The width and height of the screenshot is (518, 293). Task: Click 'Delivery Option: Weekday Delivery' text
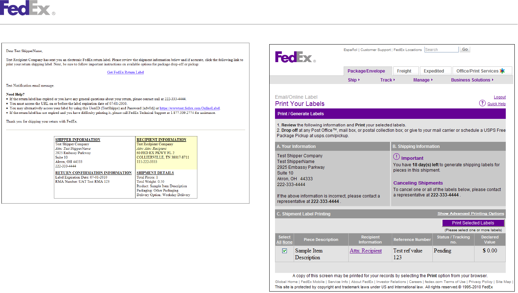164,195
